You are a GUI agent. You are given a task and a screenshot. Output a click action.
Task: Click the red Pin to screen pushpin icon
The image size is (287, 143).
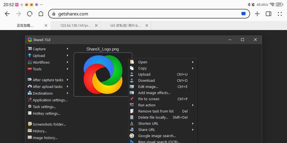tap(132, 99)
